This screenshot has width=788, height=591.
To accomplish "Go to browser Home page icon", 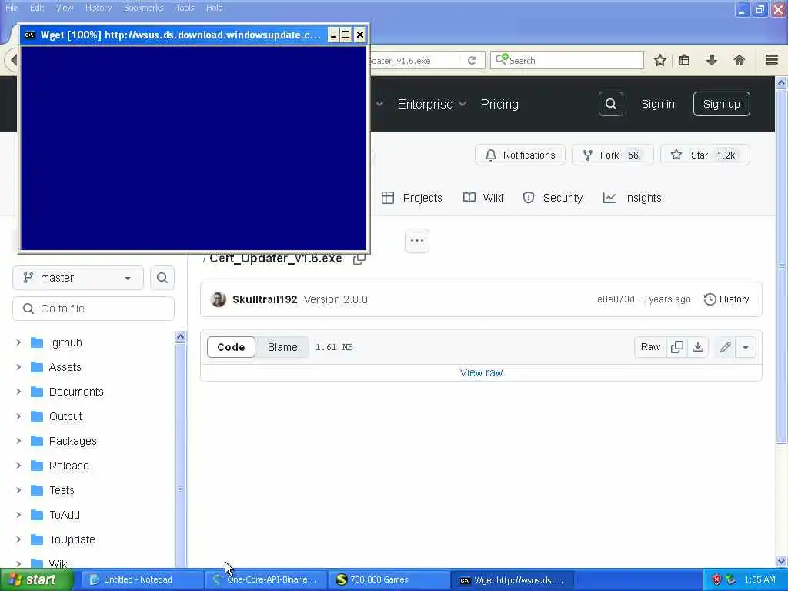I will 740,60.
